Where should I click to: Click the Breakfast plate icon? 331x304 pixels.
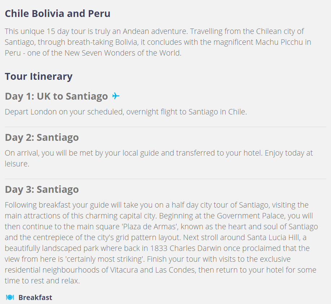click(10, 297)
